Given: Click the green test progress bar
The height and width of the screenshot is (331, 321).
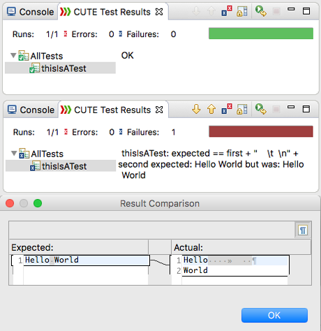Looking at the screenshot, I should tap(261, 34).
